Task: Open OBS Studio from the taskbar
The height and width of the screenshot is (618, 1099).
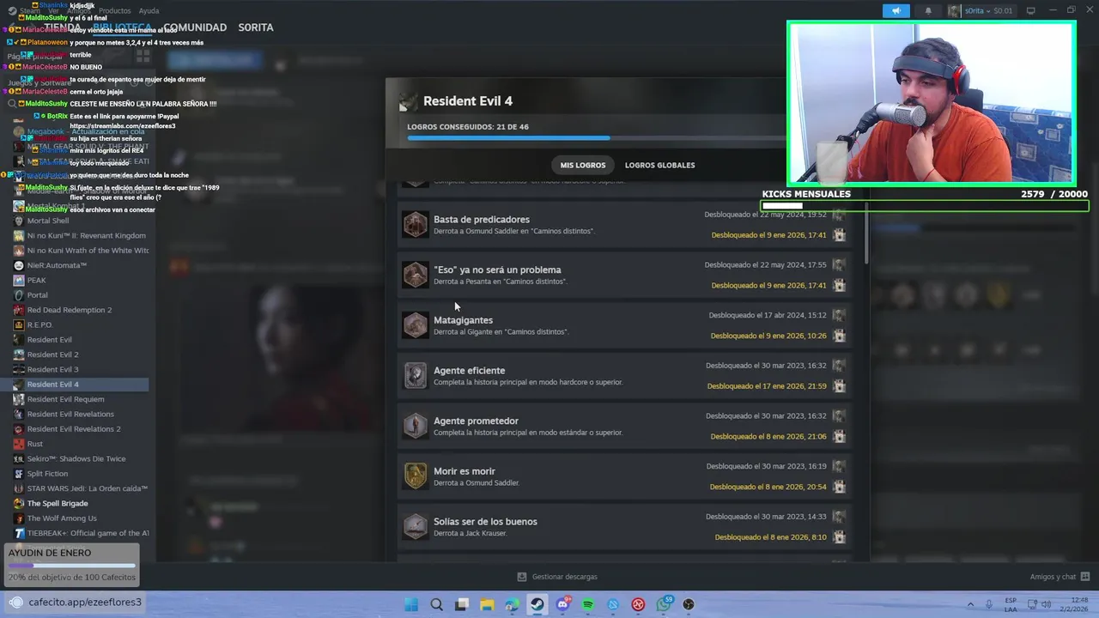Action: pos(689,604)
